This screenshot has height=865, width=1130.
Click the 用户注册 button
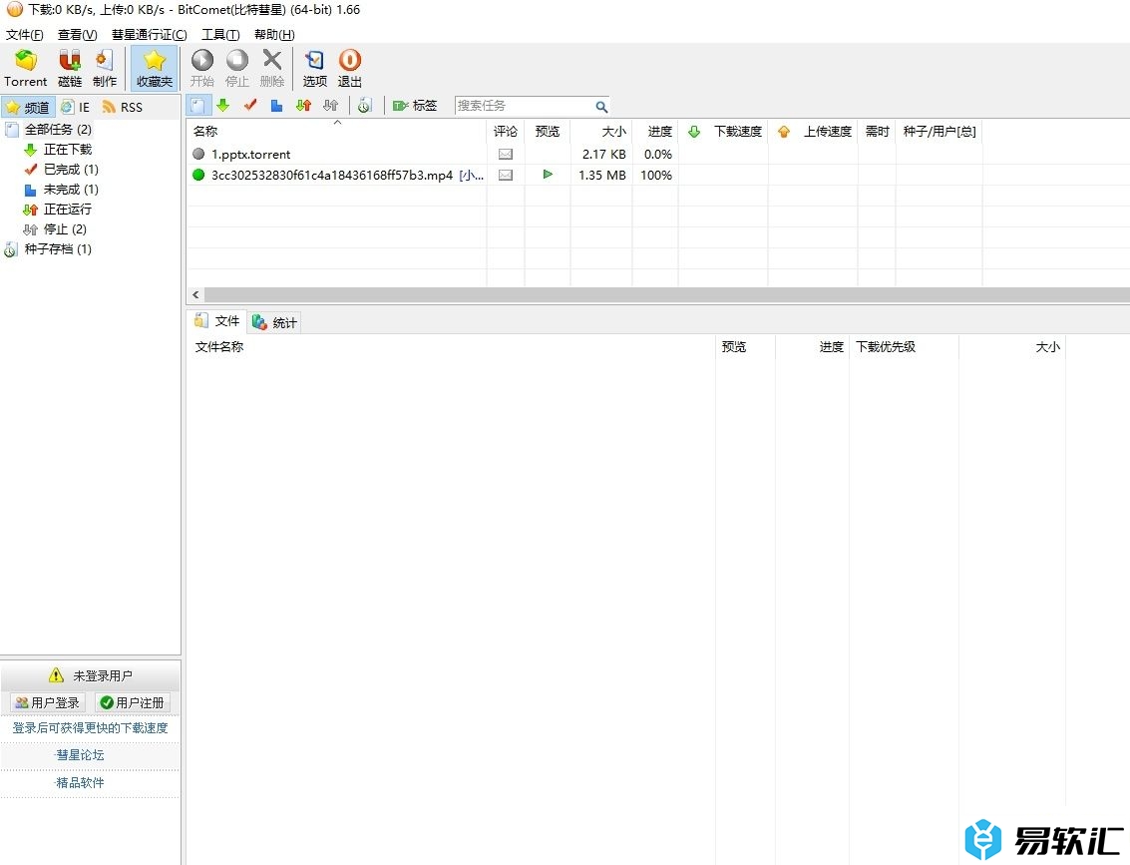tap(133, 702)
